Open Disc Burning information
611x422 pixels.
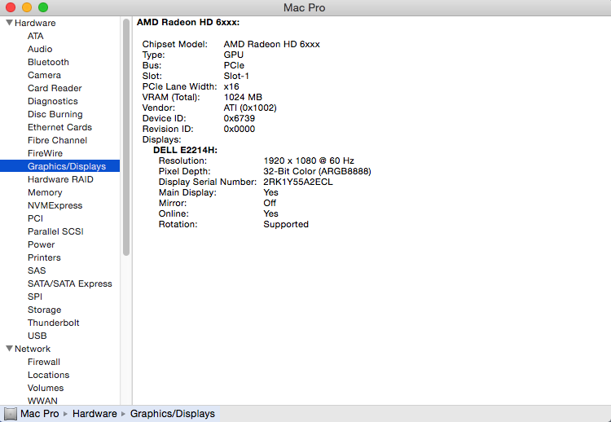tap(55, 114)
